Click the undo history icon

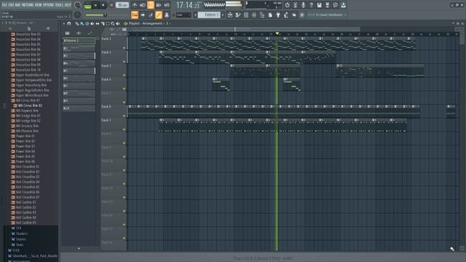point(287,5)
